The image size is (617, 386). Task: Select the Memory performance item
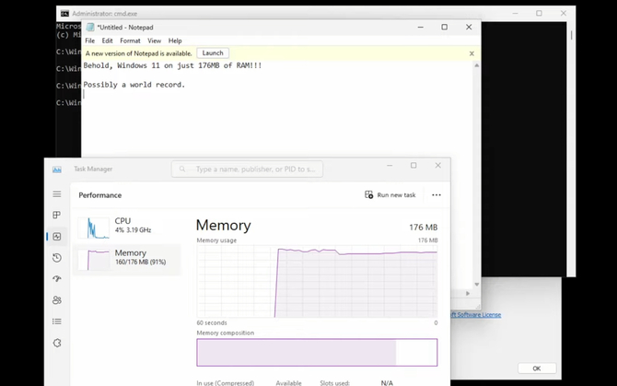click(127, 258)
